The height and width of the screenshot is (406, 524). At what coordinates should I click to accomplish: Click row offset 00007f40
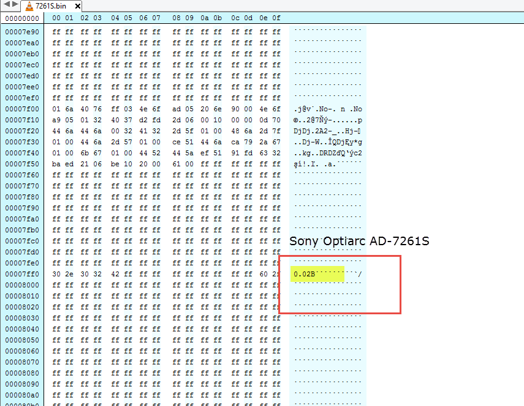coord(22,153)
